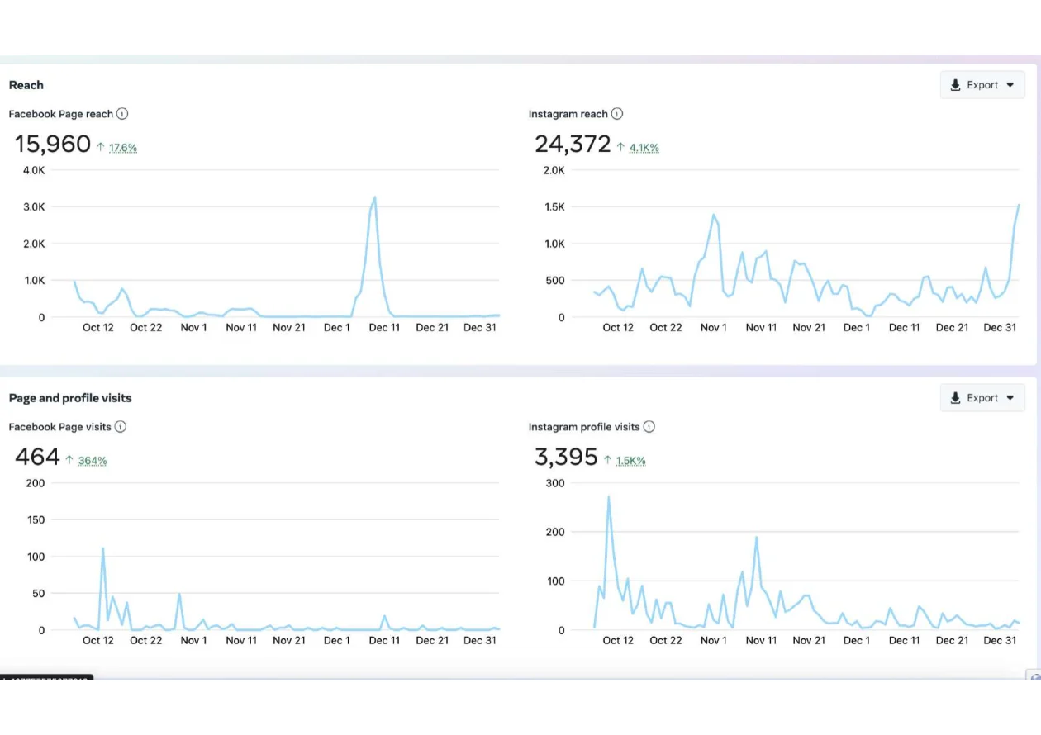Image resolution: width=1041 pixels, height=735 pixels.
Task: Expand the chevron on the Reach Export button
Action: pos(1010,84)
